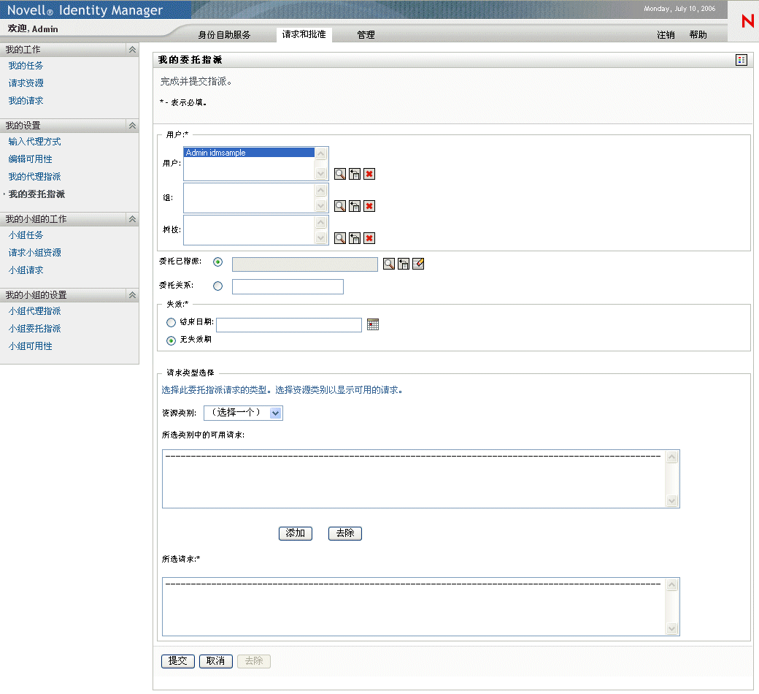Open the history icon in the 组 row
The height and width of the screenshot is (694, 759).
(355, 206)
